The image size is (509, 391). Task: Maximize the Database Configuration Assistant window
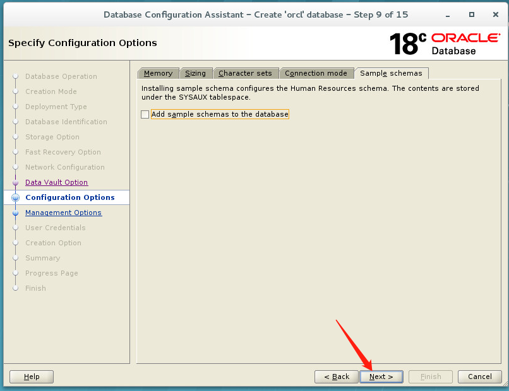(472, 15)
